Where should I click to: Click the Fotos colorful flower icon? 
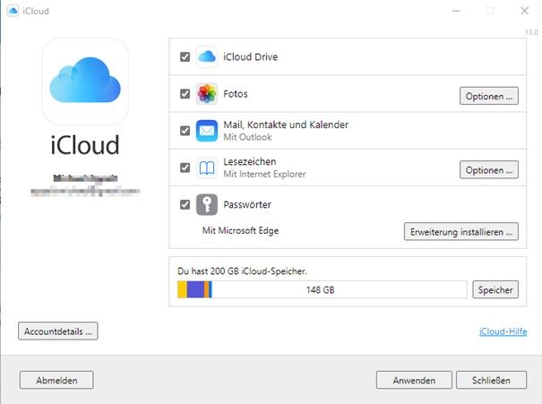[207, 94]
